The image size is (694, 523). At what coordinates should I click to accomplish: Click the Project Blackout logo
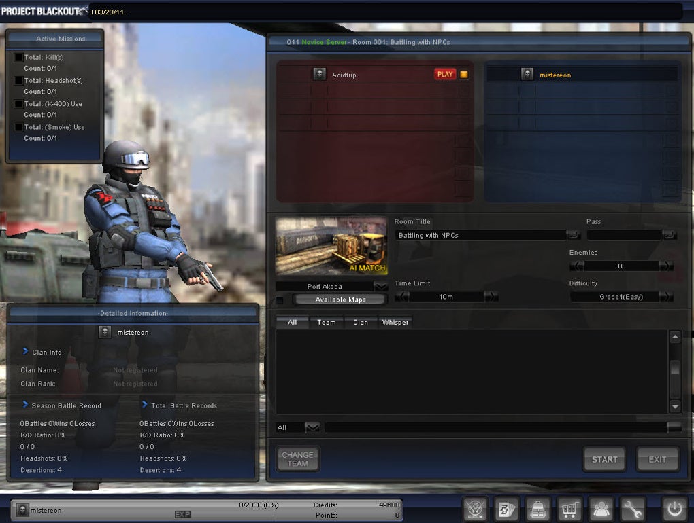(x=44, y=11)
